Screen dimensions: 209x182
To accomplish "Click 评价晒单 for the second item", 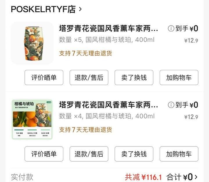I will click(x=44, y=154).
